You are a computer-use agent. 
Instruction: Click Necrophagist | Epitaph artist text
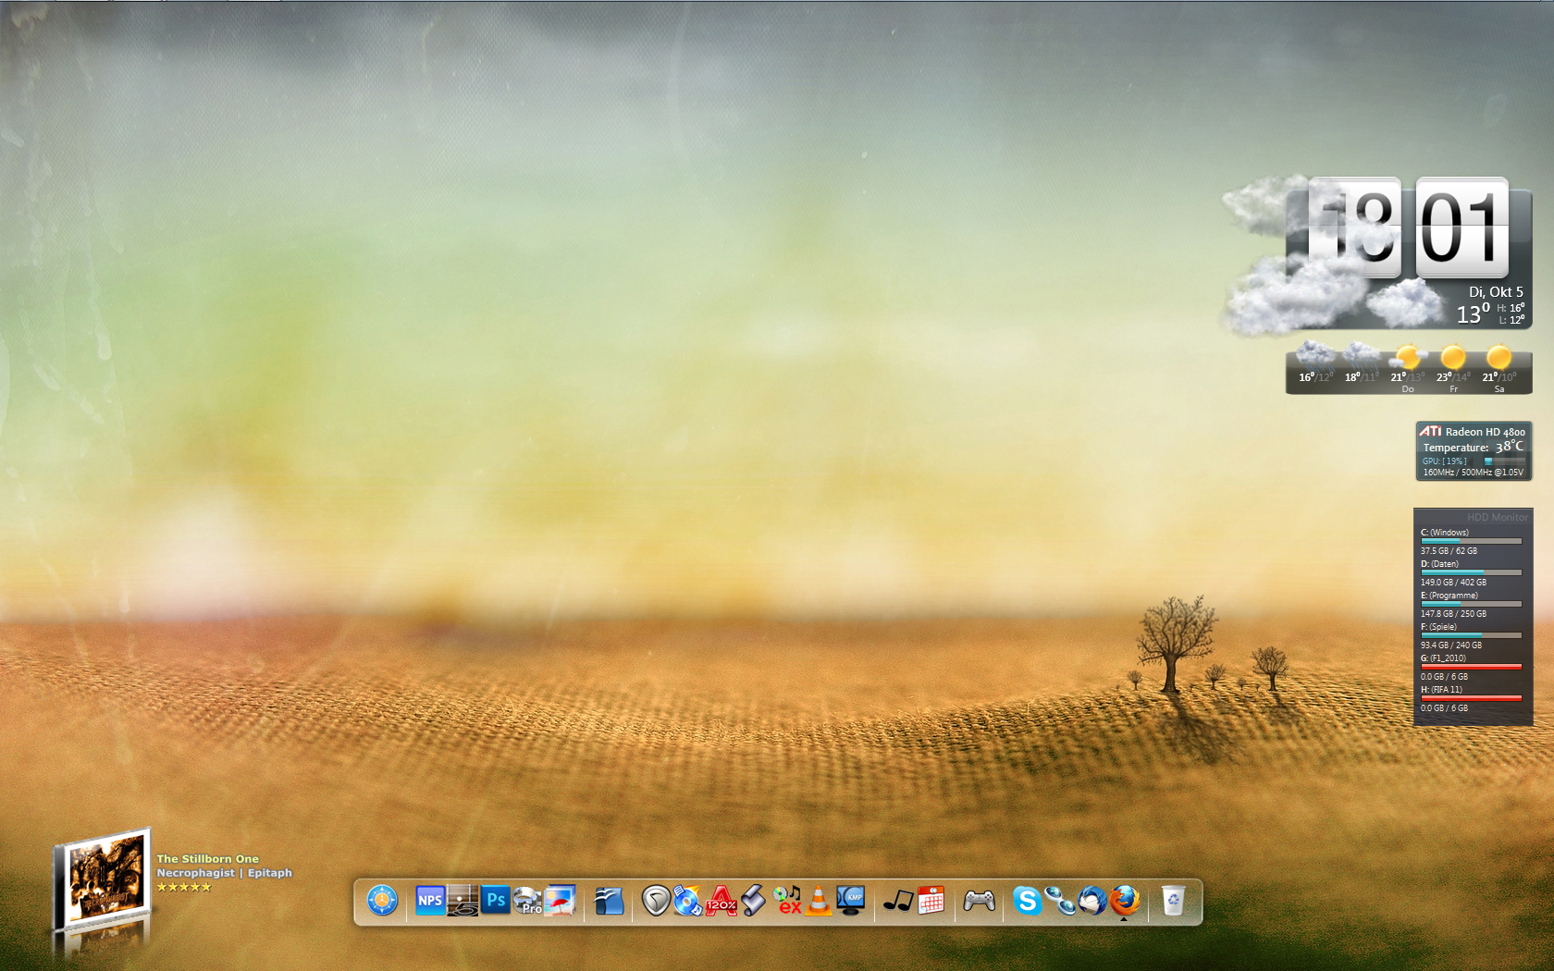tap(224, 873)
